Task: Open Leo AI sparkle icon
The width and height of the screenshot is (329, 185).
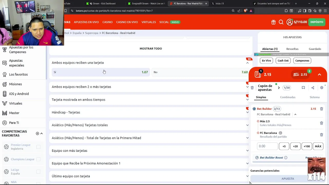Action: click(315, 11)
